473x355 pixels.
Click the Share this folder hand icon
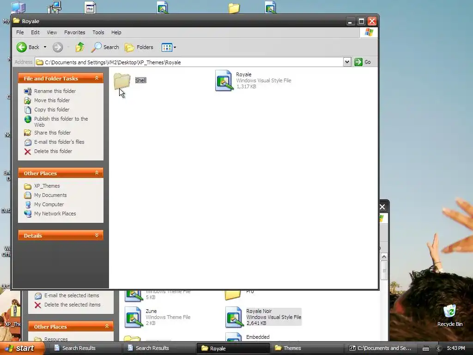[x=27, y=133]
